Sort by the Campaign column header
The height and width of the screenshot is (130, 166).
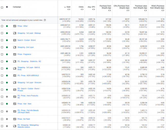[x=17, y=7]
